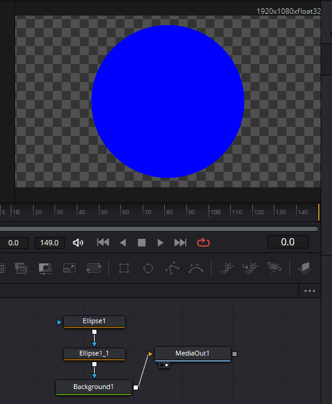The height and width of the screenshot is (404, 332).
Task: Select the BSpline mask tool
Action: click(196, 268)
